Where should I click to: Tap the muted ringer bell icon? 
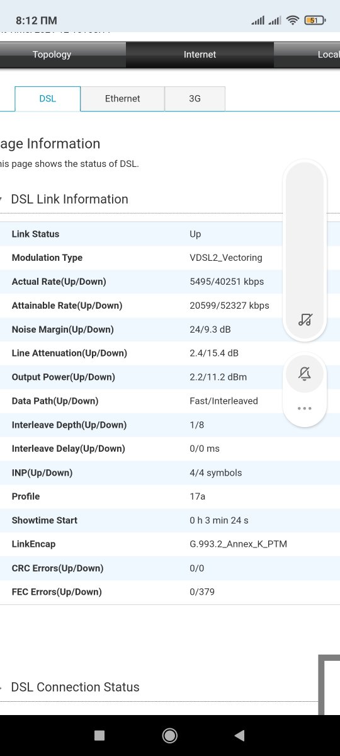pos(305,374)
